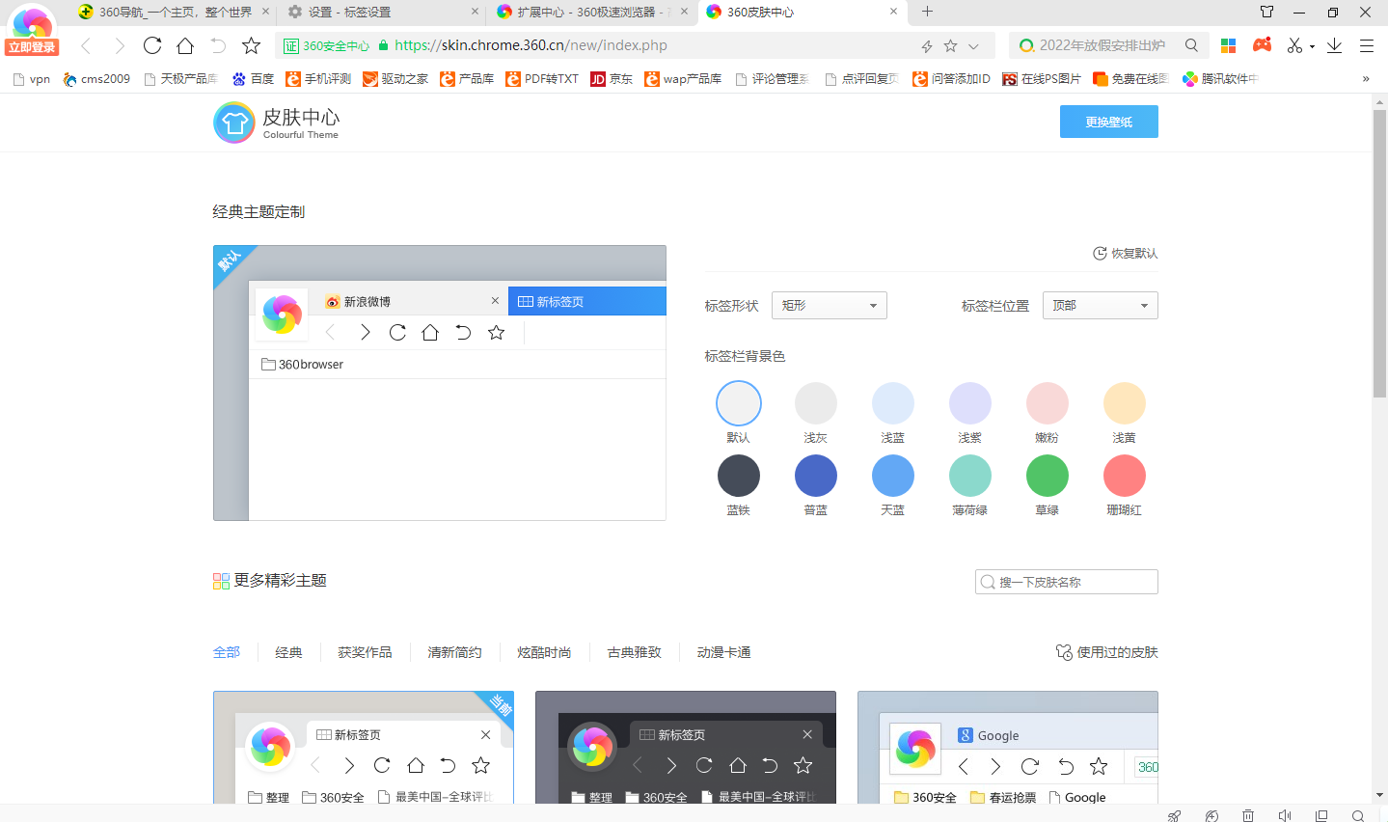Viewport: 1388px width, 822px height.
Task: Click the 搜一下皮肤名称 search box
Action: [x=1065, y=581]
